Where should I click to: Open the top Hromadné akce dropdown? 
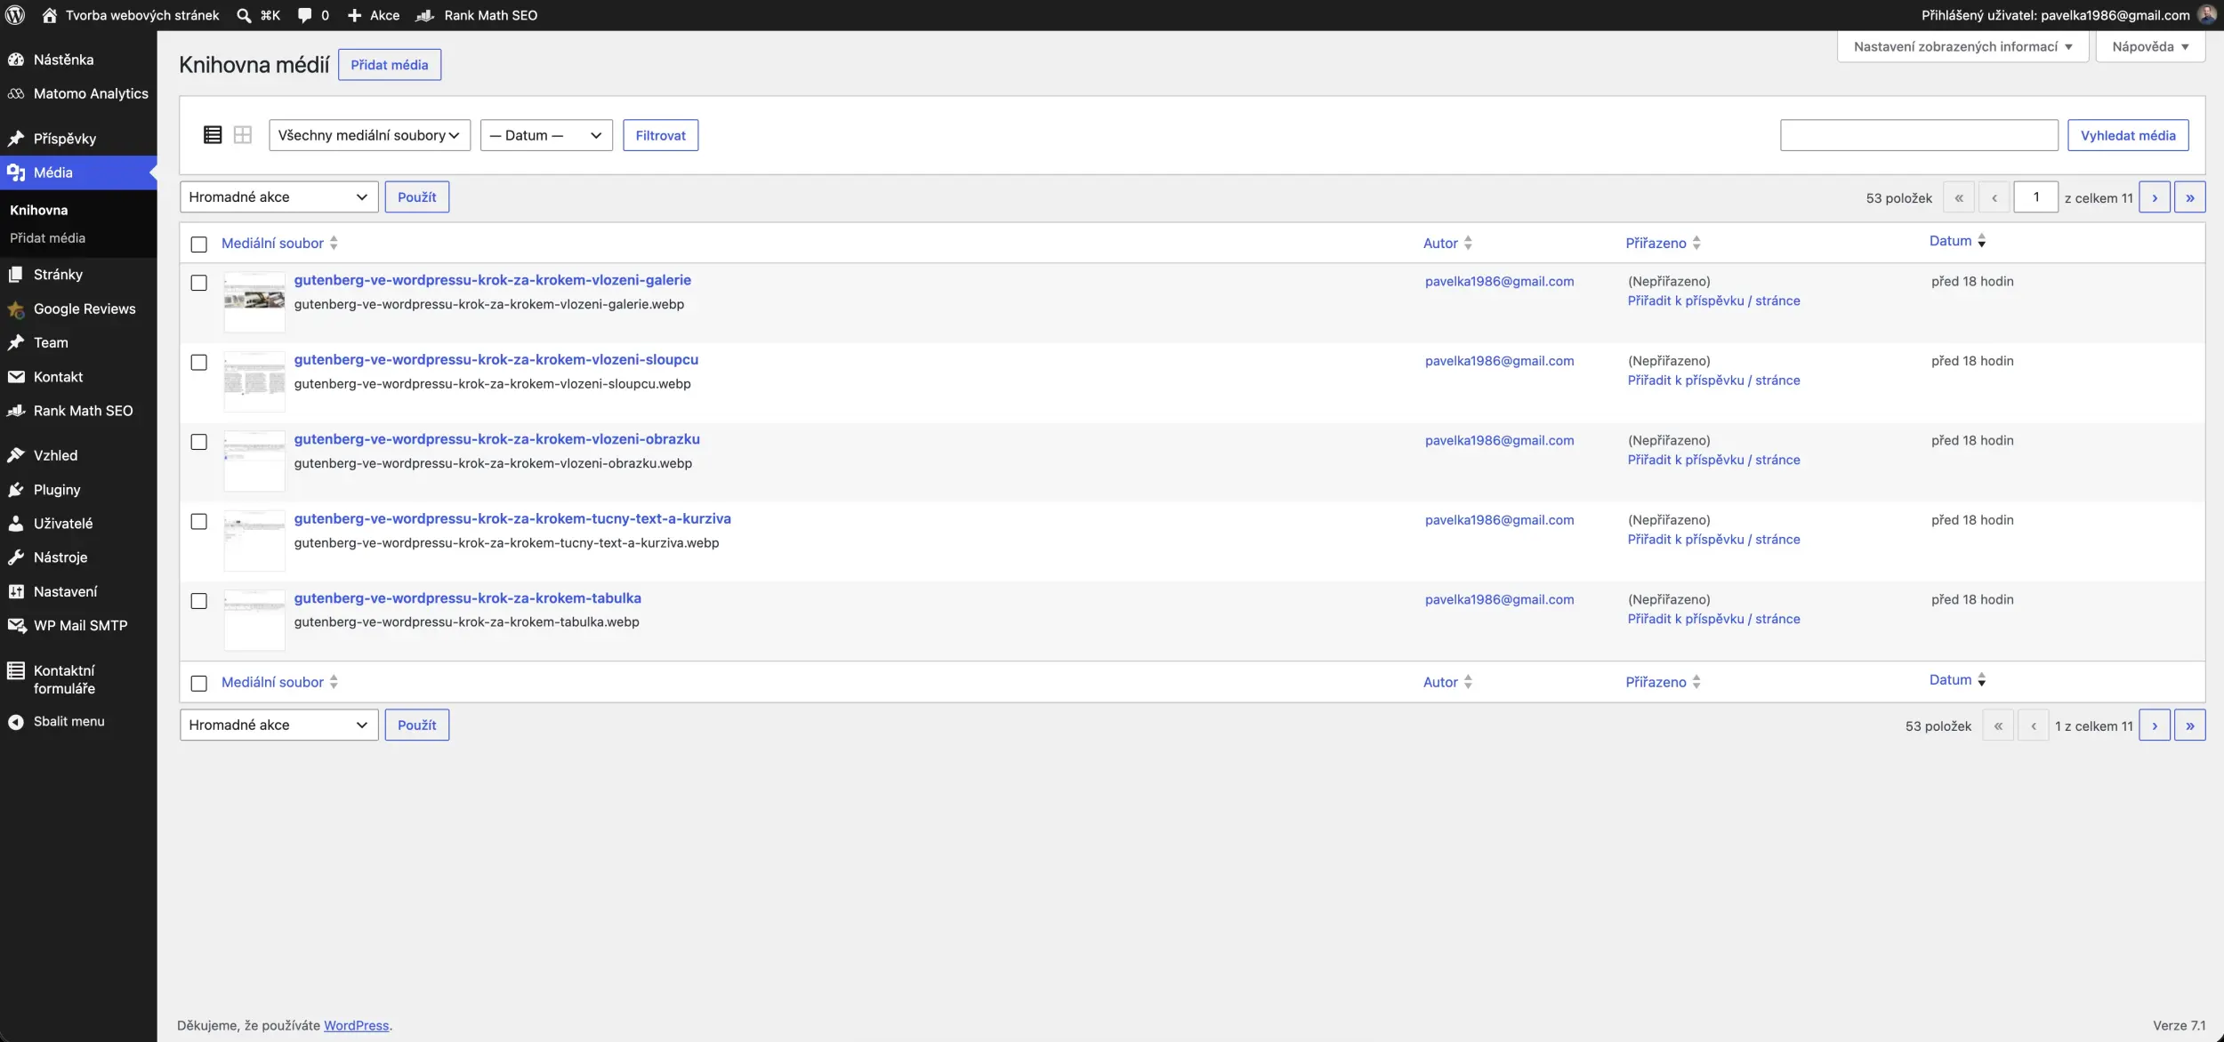pyautogui.click(x=279, y=197)
